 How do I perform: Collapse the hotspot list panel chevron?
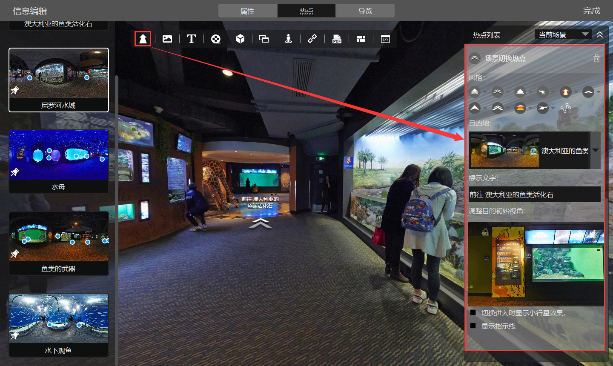click(600, 34)
